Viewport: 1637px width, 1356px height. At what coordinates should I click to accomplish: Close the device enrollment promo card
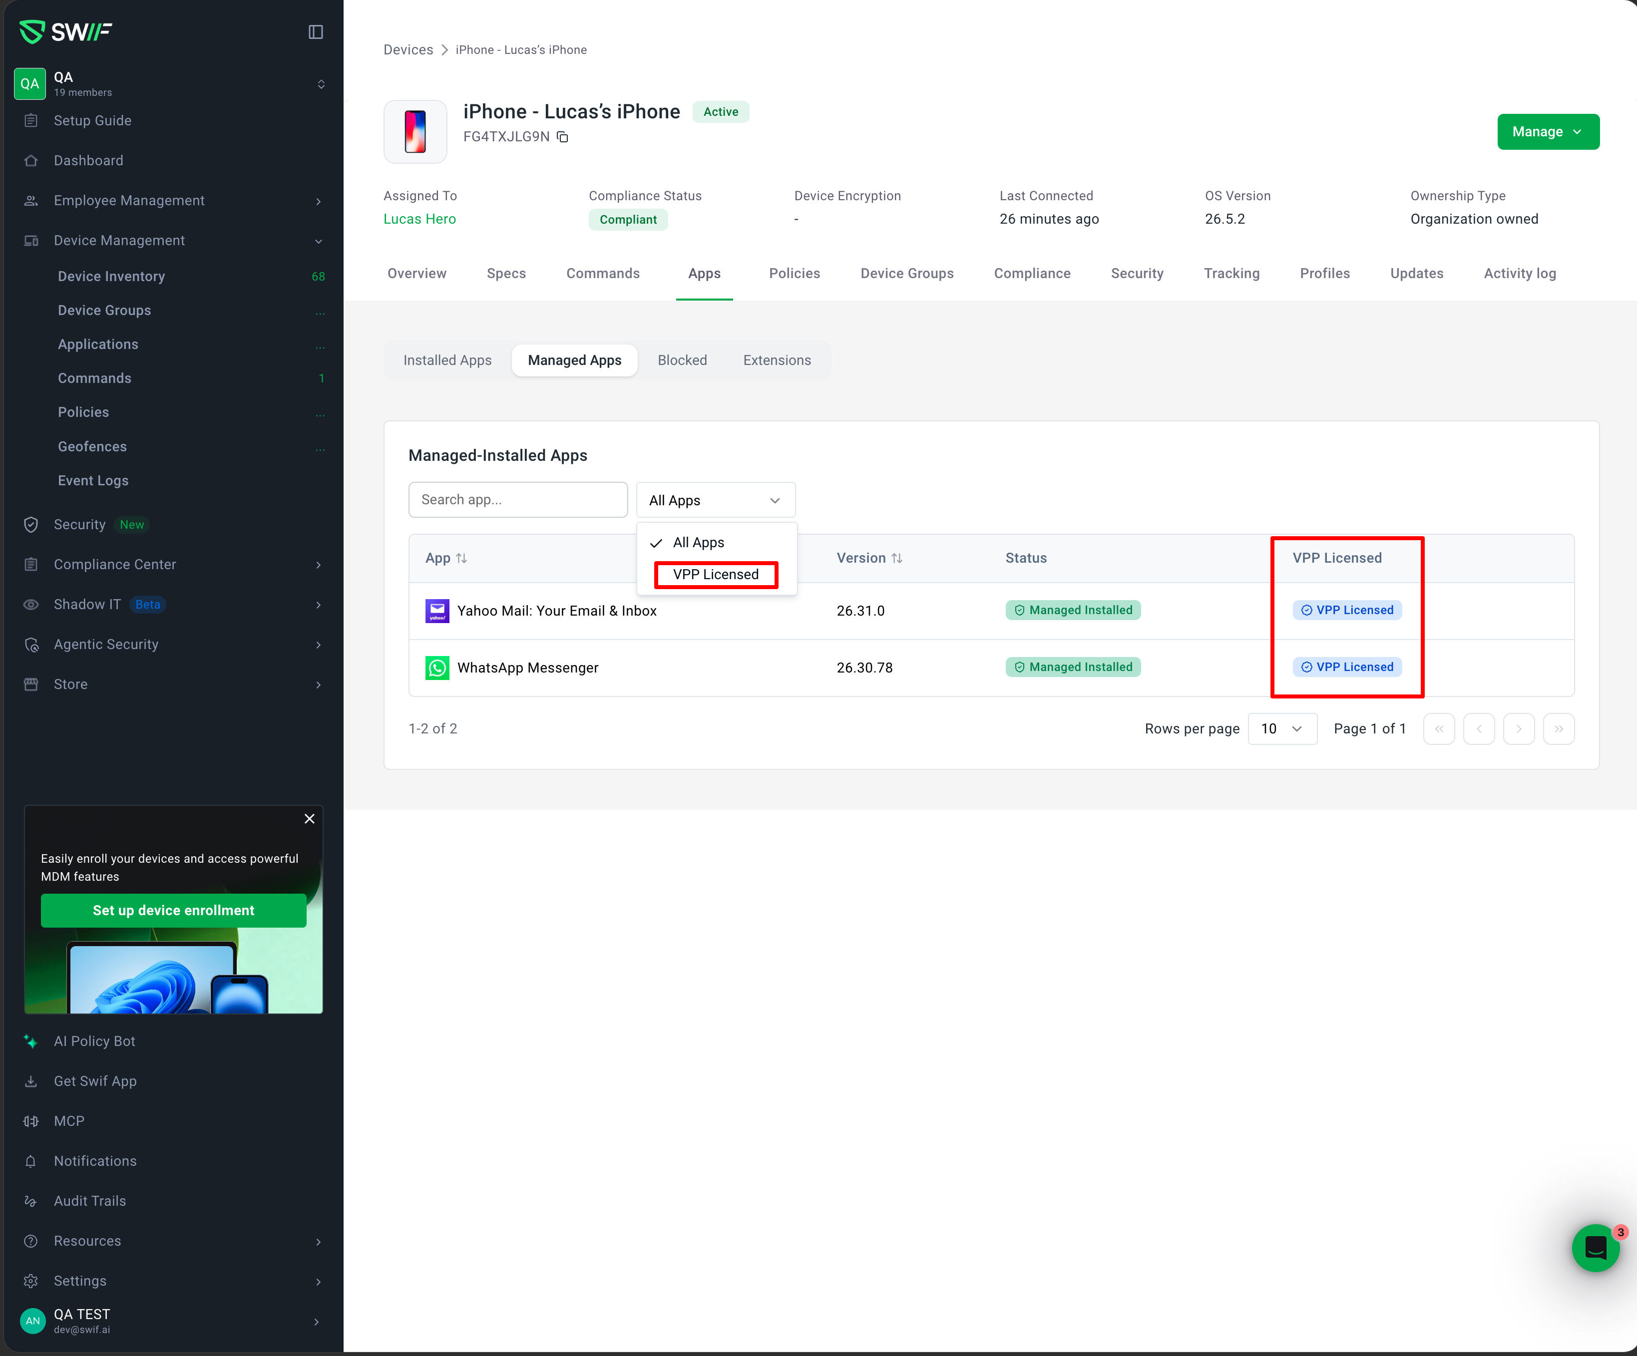point(310,818)
